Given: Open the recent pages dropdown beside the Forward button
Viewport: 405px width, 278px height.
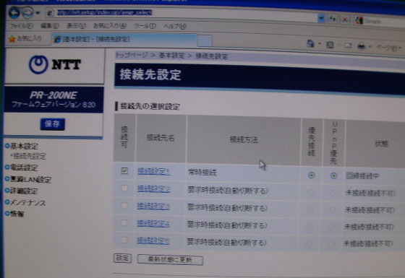Looking at the screenshot, I should pos(38,13).
